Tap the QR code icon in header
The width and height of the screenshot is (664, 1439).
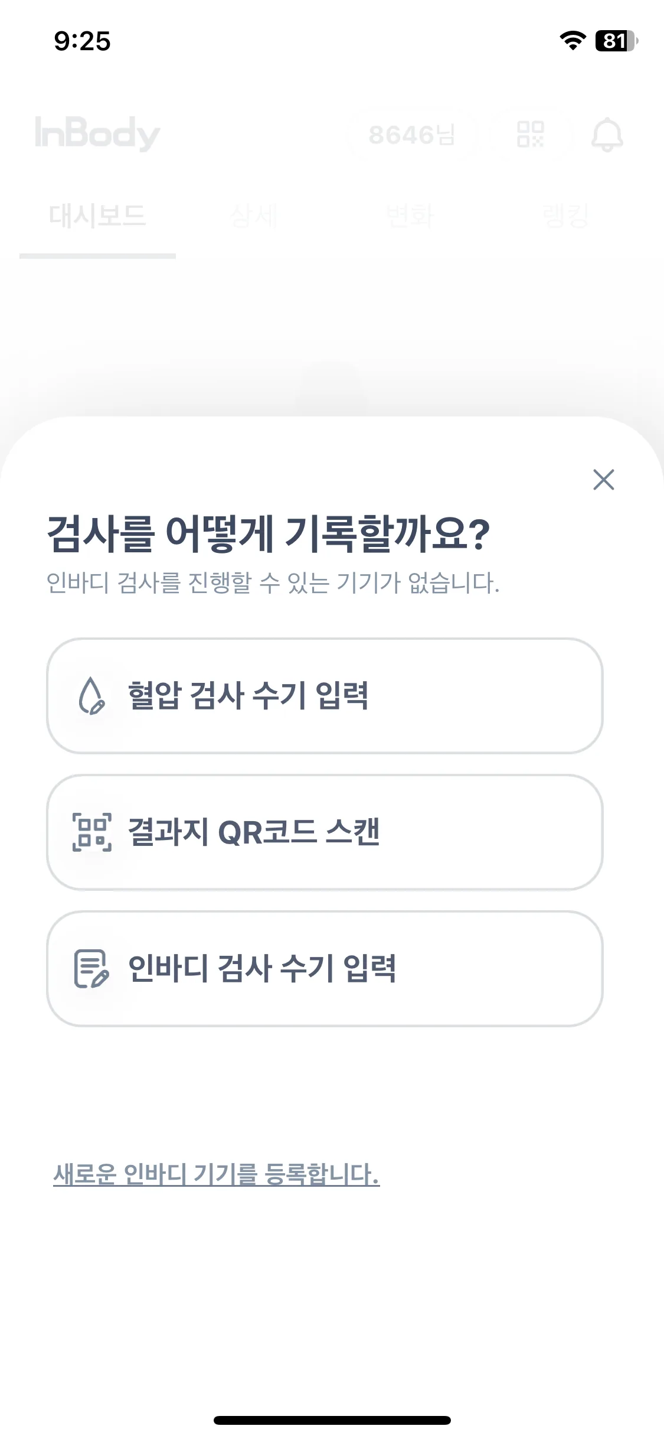coord(530,135)
